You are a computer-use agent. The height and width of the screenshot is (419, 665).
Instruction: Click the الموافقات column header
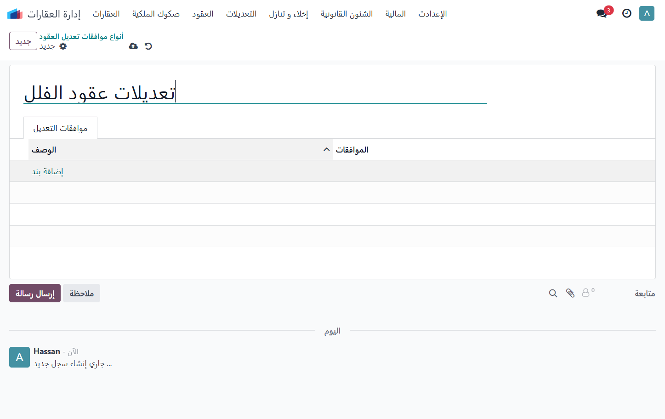[352, 150]
